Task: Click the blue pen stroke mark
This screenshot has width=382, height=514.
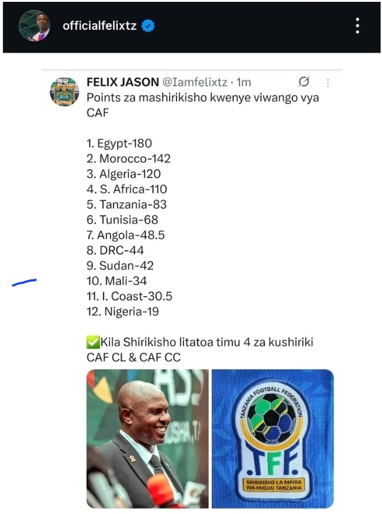Action: tap(24, 283)
